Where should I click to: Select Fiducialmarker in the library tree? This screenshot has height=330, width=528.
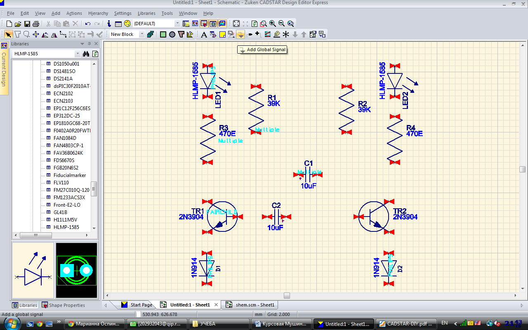tap(70, 175)
